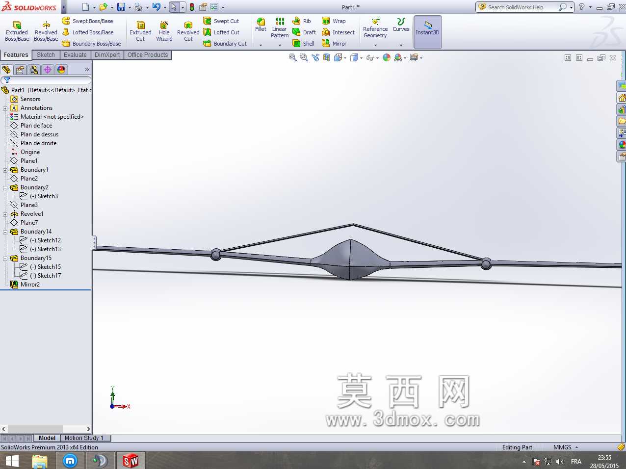Choose Lofted Boss/Base feature
This screenshot has width=626, height=469.
[88, 32]
